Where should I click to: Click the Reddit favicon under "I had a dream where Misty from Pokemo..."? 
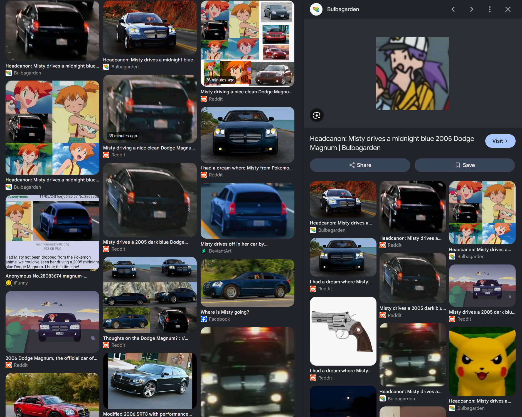pyautogui.click(x=204, y=175)
